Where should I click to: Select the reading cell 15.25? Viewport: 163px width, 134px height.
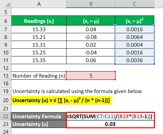click(39, 52)
